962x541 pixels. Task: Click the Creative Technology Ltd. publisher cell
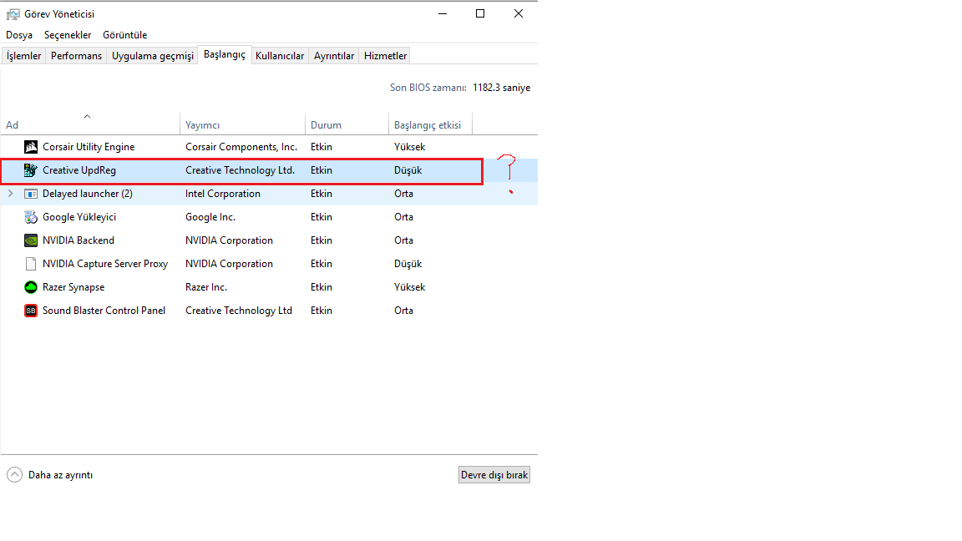pyautogui.click(x=240, y=170)
